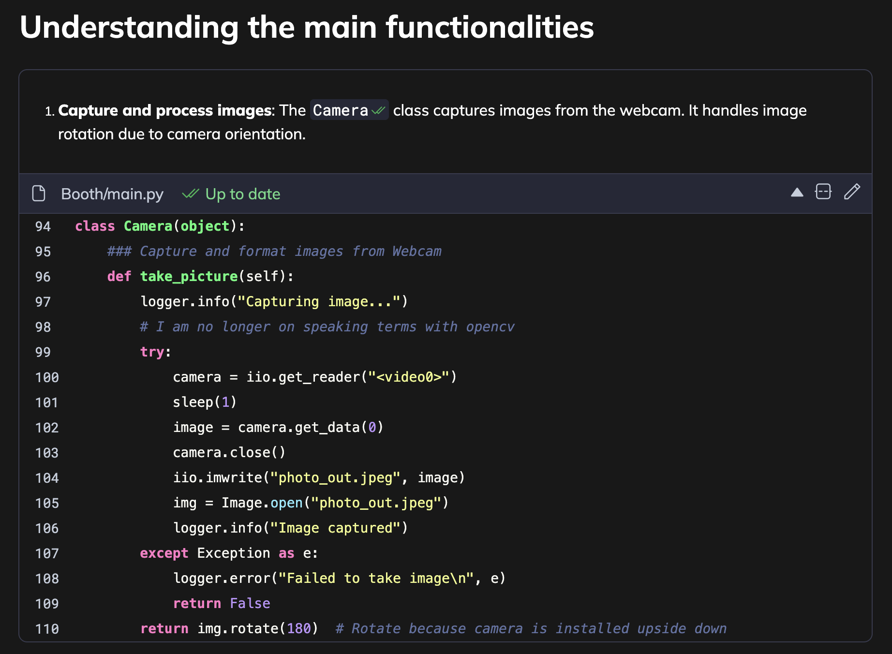This screenshot has width=892, height=654.
Task: Click the pencil edit icon in snippet header
Action: coord(852,192)
